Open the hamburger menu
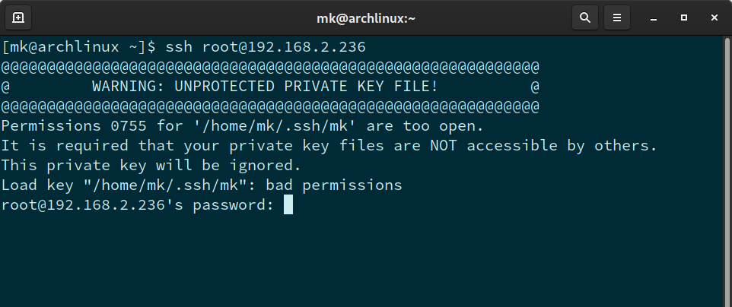732x307 pixels. tap(618, 17)
